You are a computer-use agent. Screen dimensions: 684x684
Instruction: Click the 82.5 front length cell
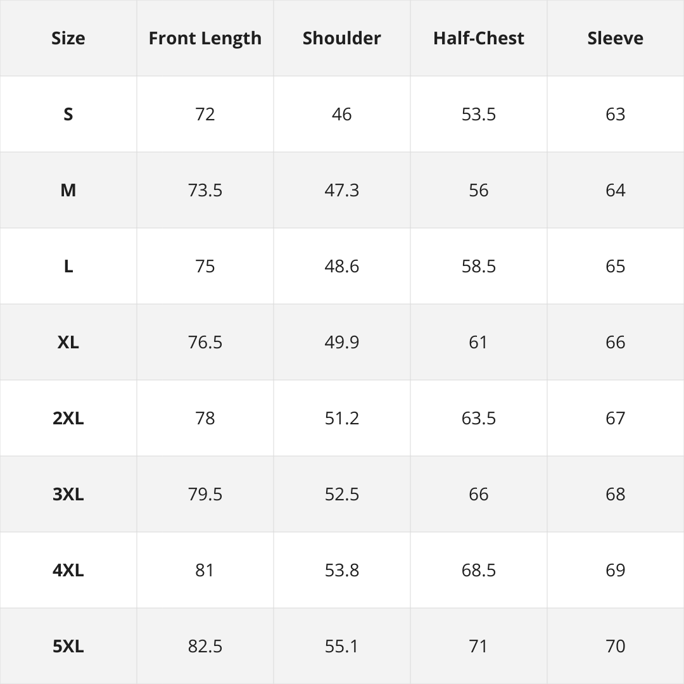pos(205,646)
